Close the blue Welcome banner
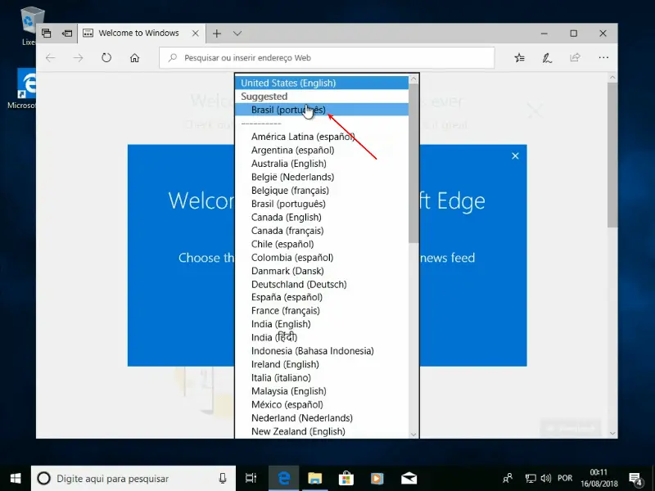Image resolution: width=655 pixels, height=491 pixels. [515, 155]
